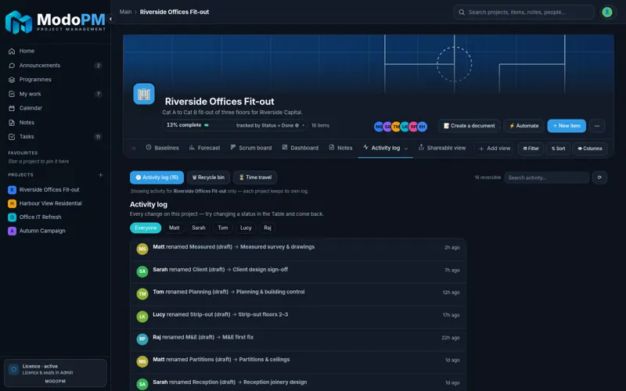
Task: Open the user profile avatar menu
Action: (x=607, y=12)
